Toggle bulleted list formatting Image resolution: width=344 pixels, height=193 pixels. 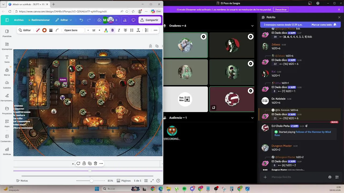(132, 30)
